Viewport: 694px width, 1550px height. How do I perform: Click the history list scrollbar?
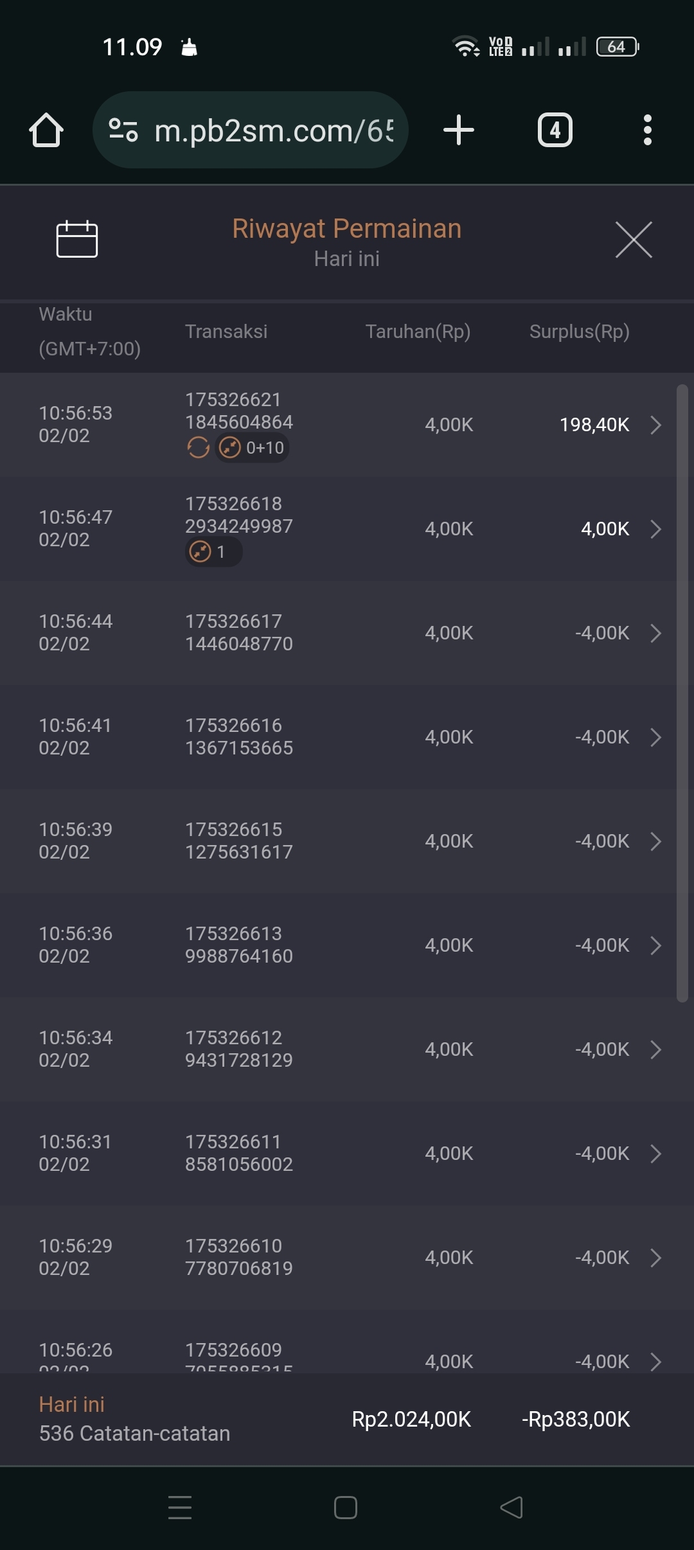pos(682,693)
